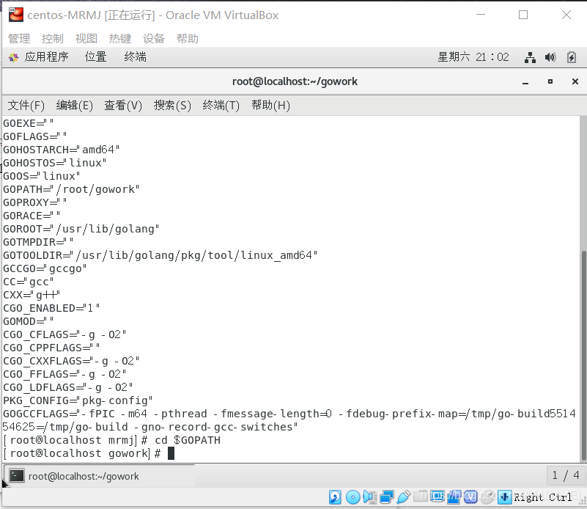Open terminal 查看(V) menu
The image size is (587, 509).
tap(123, 106)
